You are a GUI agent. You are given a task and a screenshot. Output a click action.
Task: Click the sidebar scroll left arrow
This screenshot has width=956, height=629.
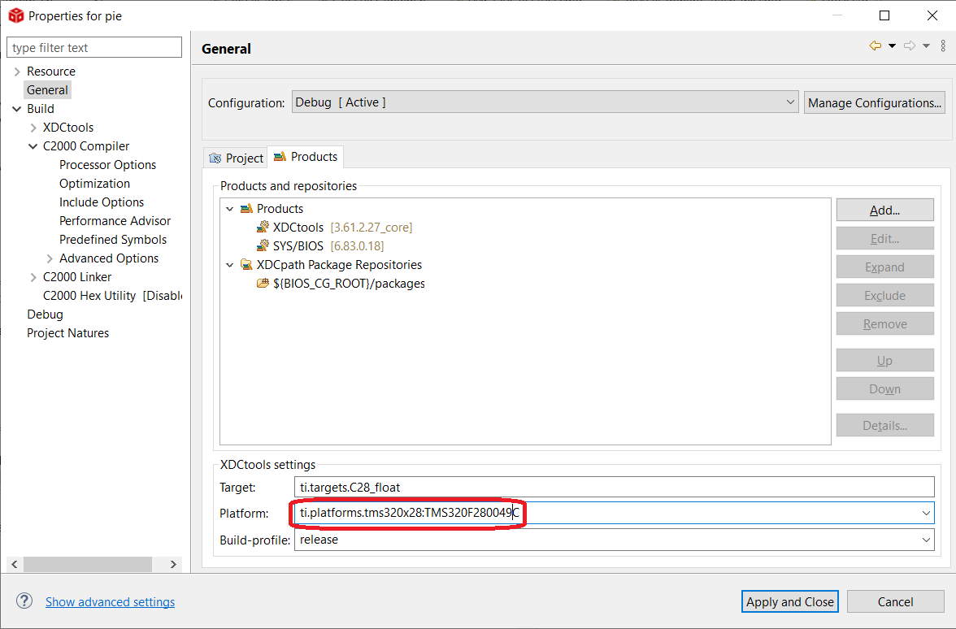(15, 564)
